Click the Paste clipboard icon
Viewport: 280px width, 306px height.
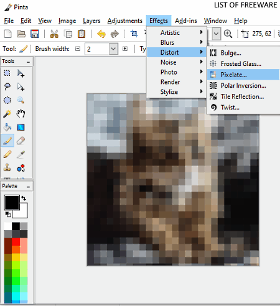pyautogui.click(x=82, y=34)
